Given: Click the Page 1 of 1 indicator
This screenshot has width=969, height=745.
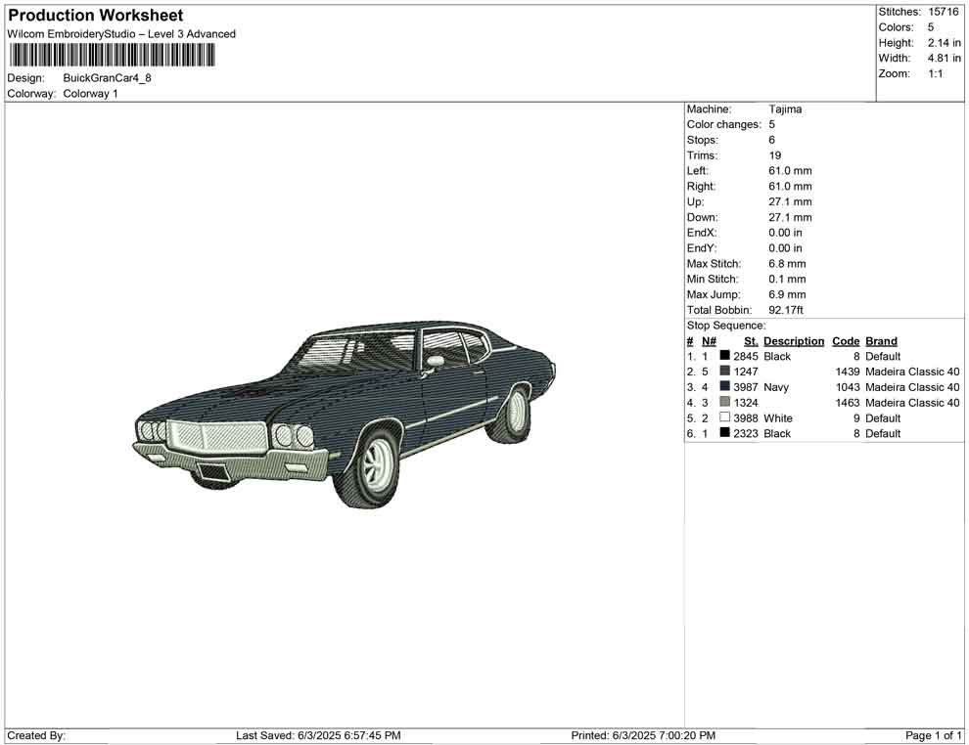Looking at the screenshot, I should click(x=933, y=735).
